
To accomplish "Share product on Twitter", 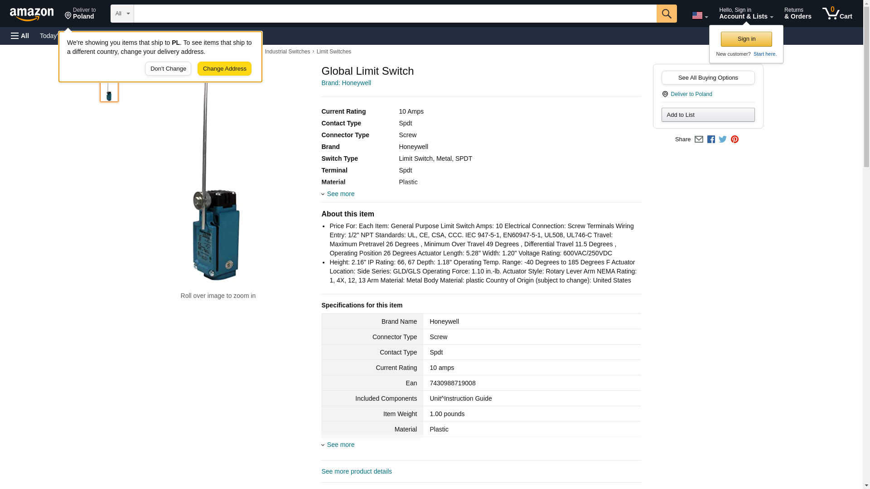I will point(723,139).
